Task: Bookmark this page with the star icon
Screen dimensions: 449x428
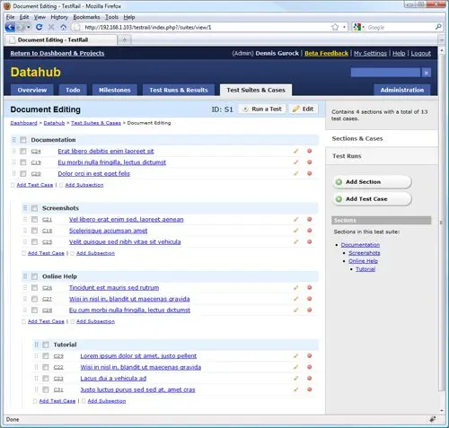Action: click(335, 27)
